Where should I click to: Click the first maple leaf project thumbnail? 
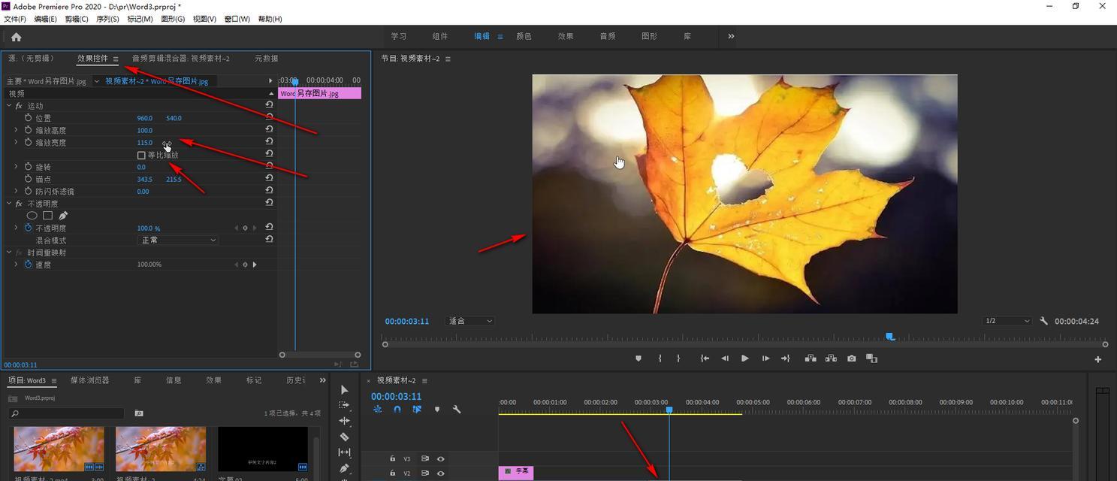[x=59, y=449]
